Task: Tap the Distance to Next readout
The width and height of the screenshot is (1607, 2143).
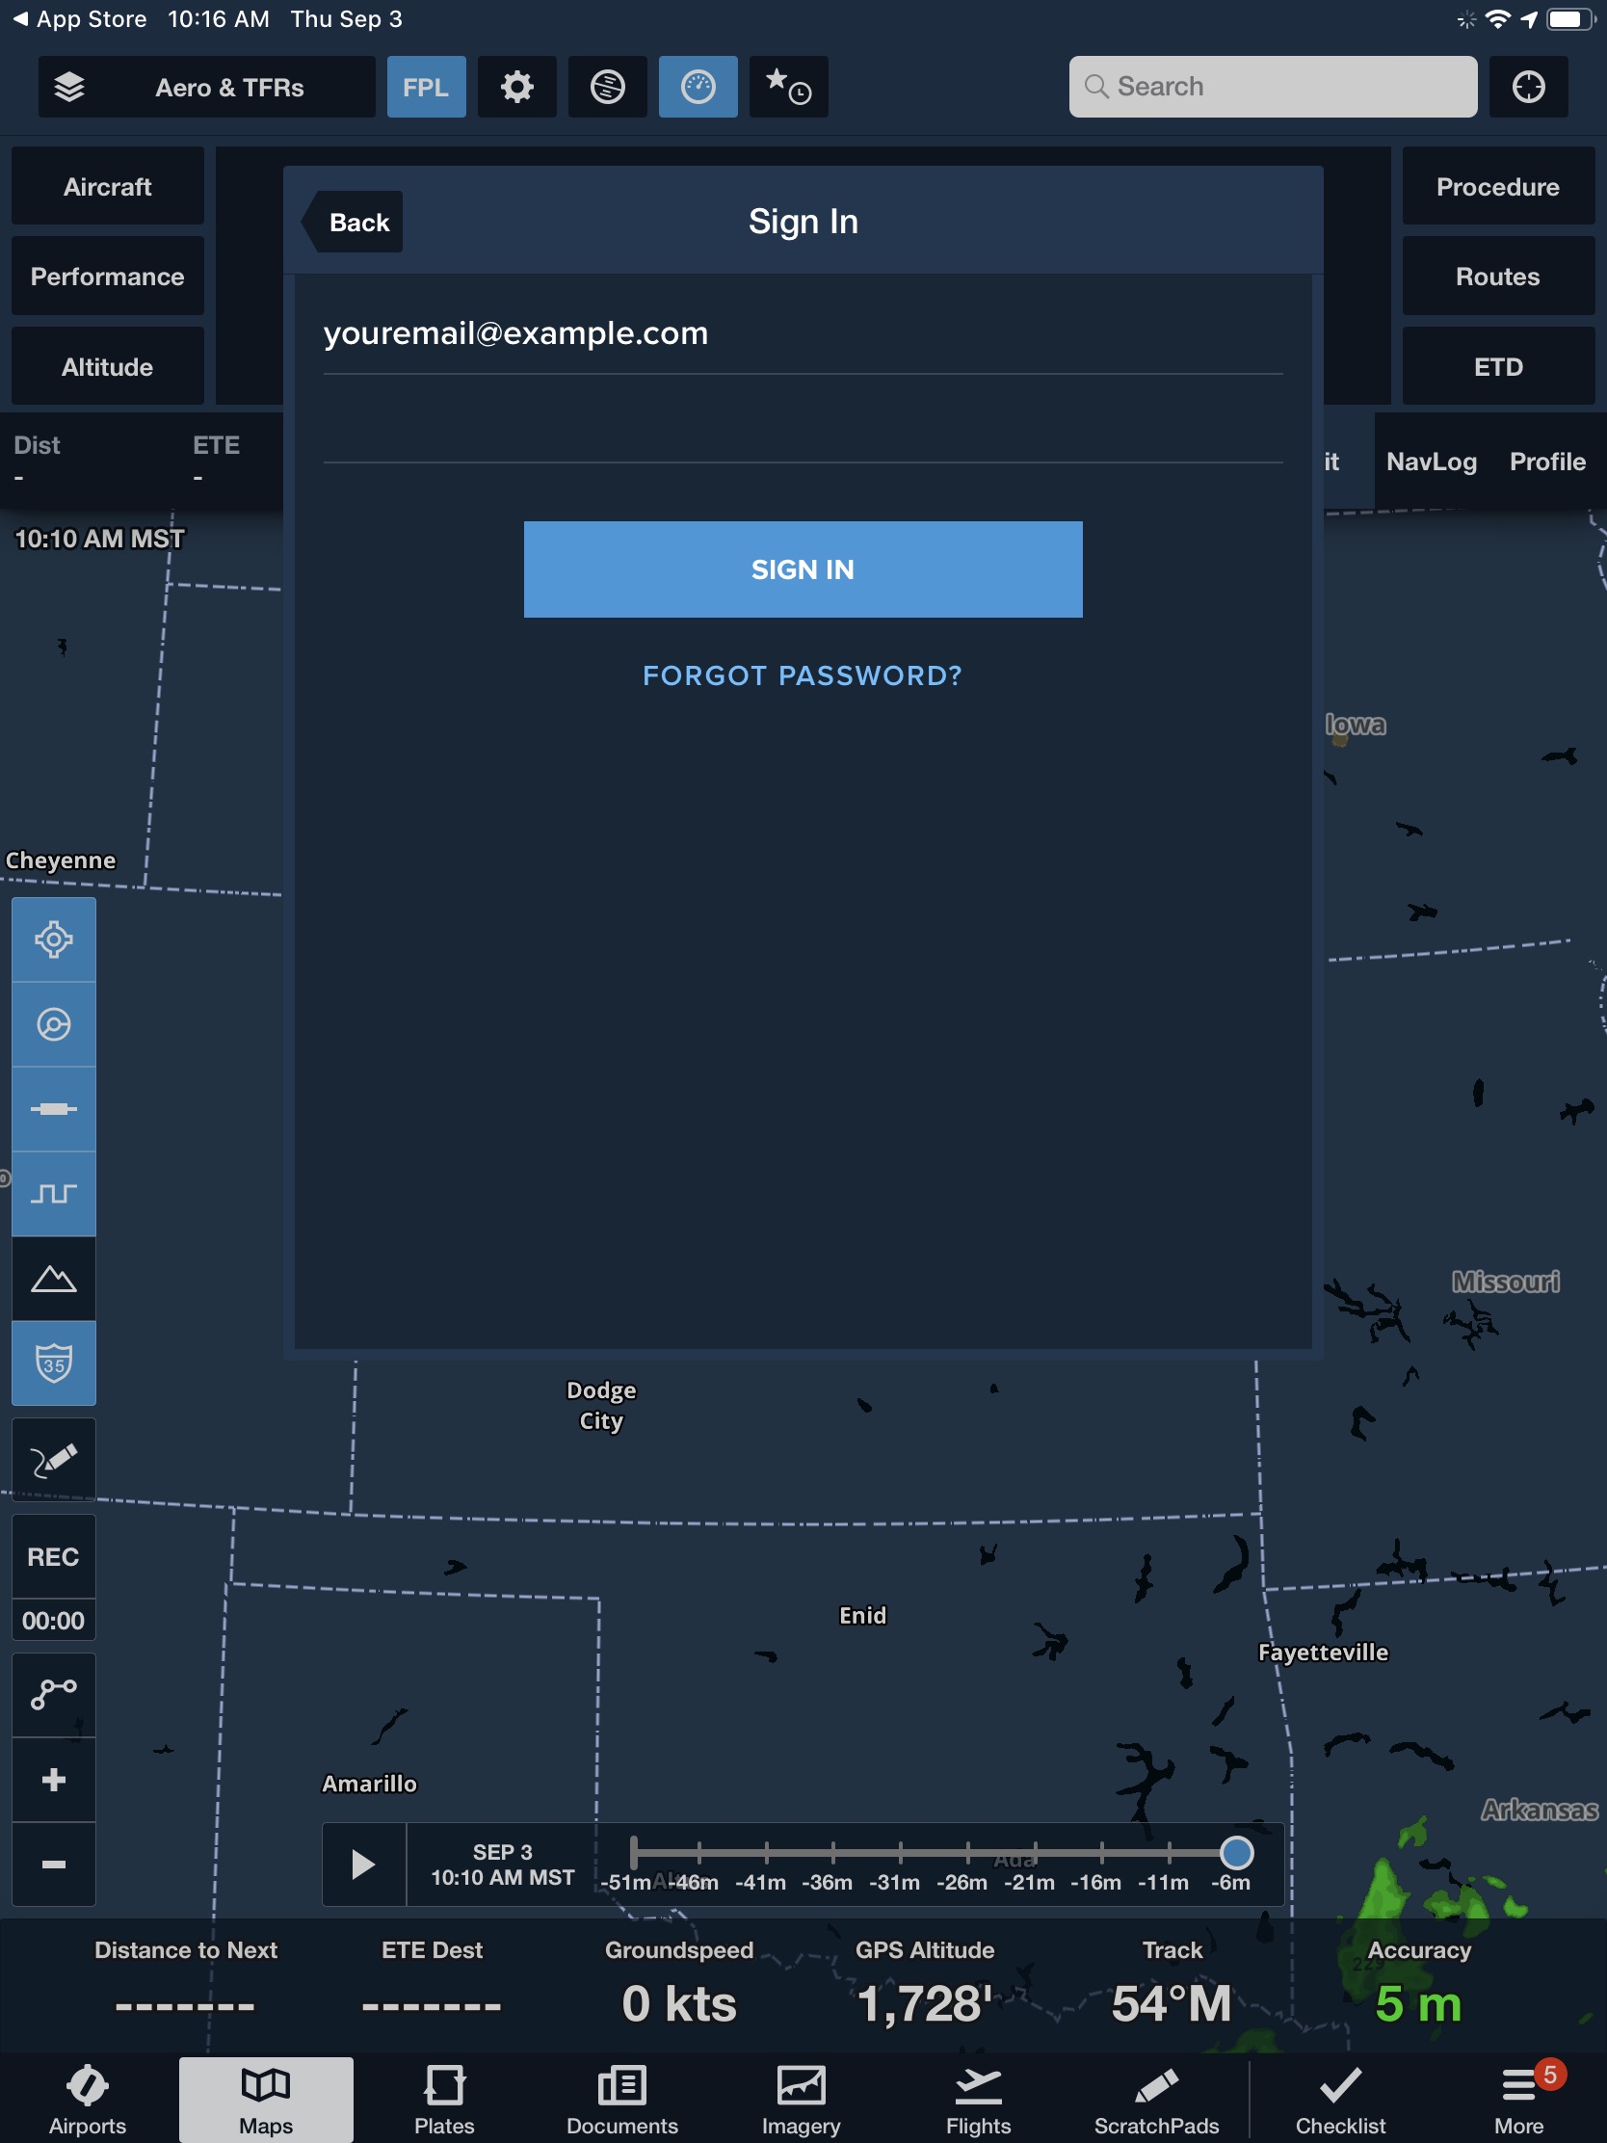Action: [186, 1984]
